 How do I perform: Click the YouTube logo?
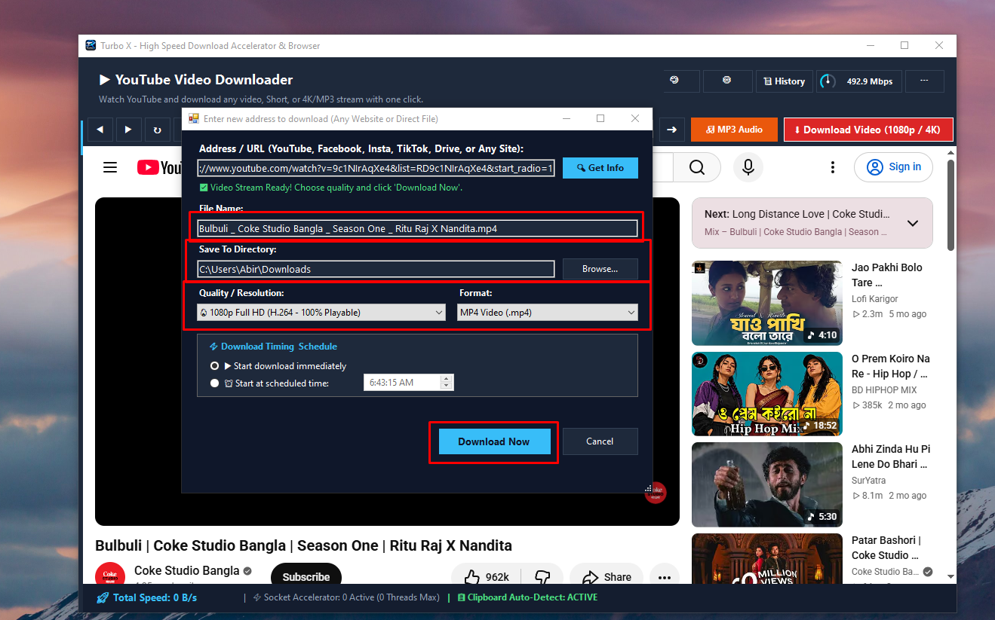(x=160, y=167)
